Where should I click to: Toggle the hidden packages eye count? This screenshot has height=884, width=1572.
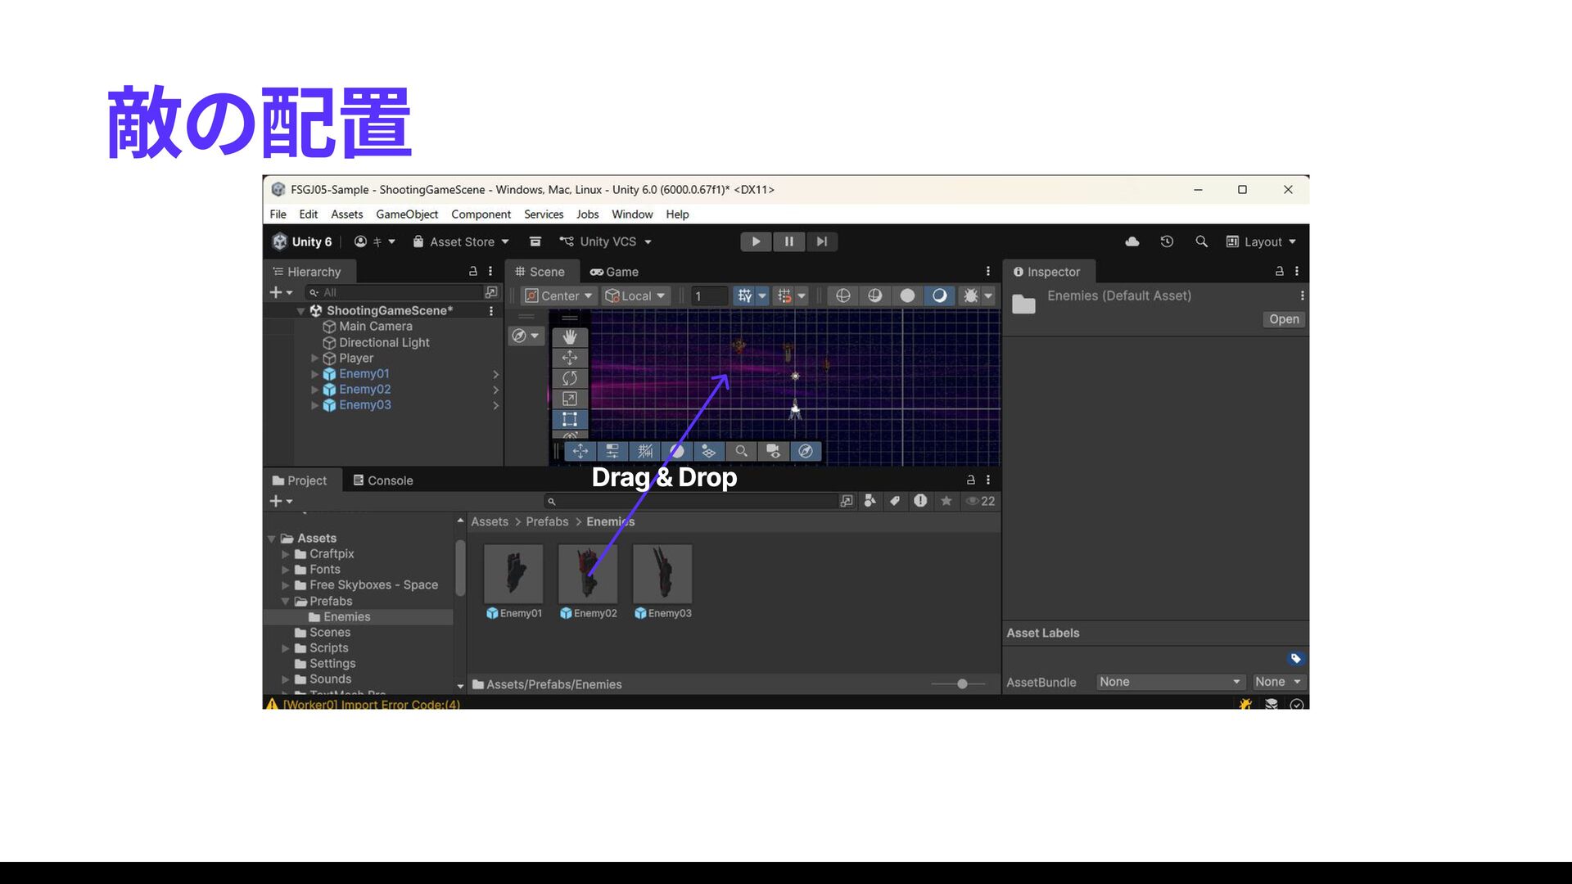coord(980,501)
